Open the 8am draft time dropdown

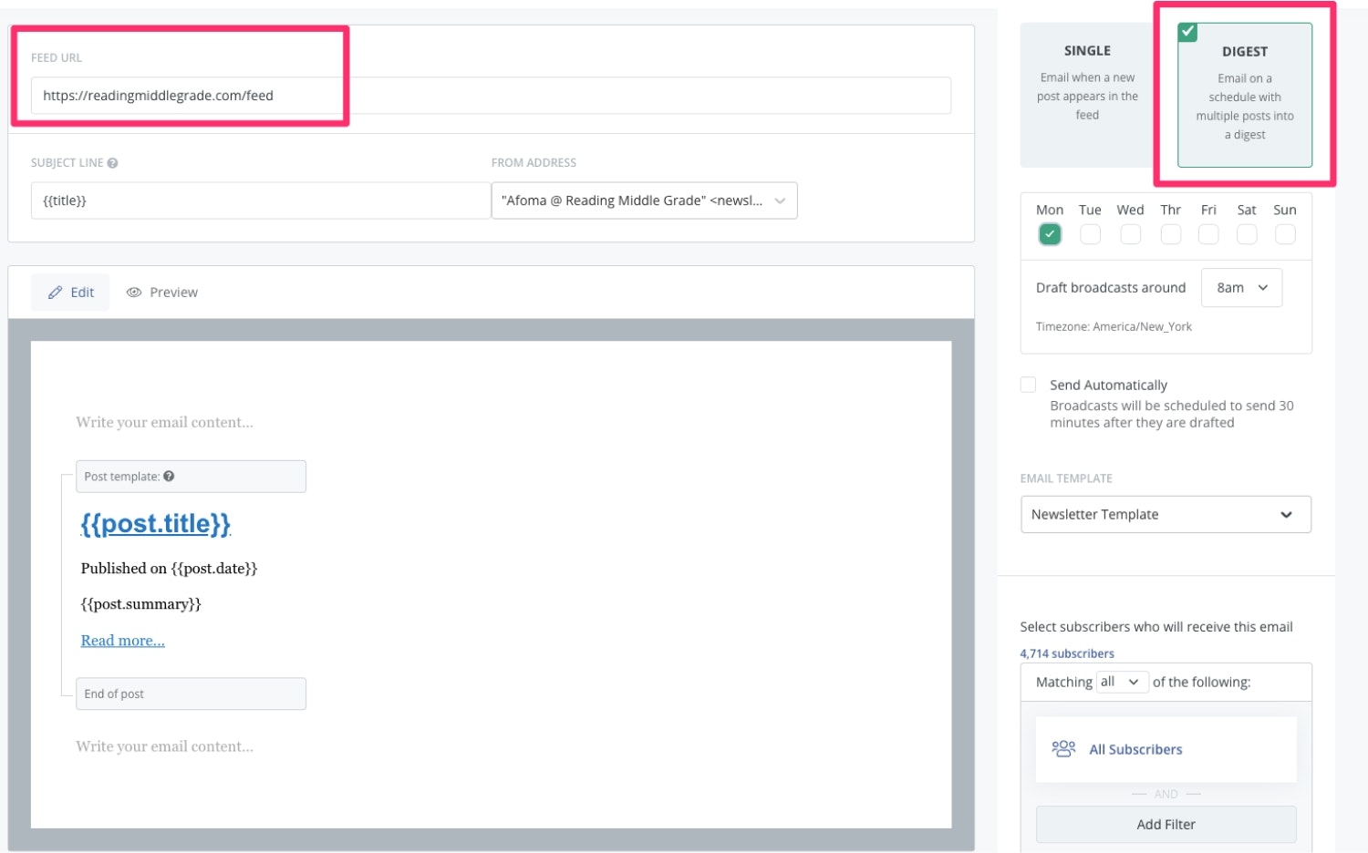tap(1241, 288)
